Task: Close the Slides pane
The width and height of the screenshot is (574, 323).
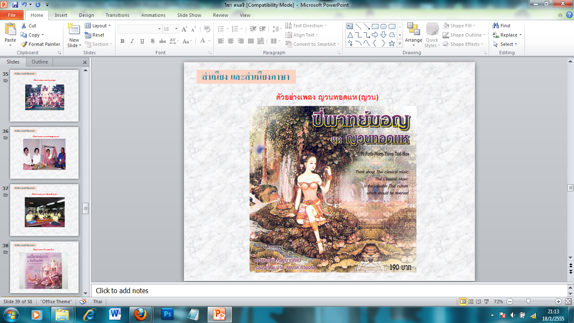Action: (x=85, y=62)
